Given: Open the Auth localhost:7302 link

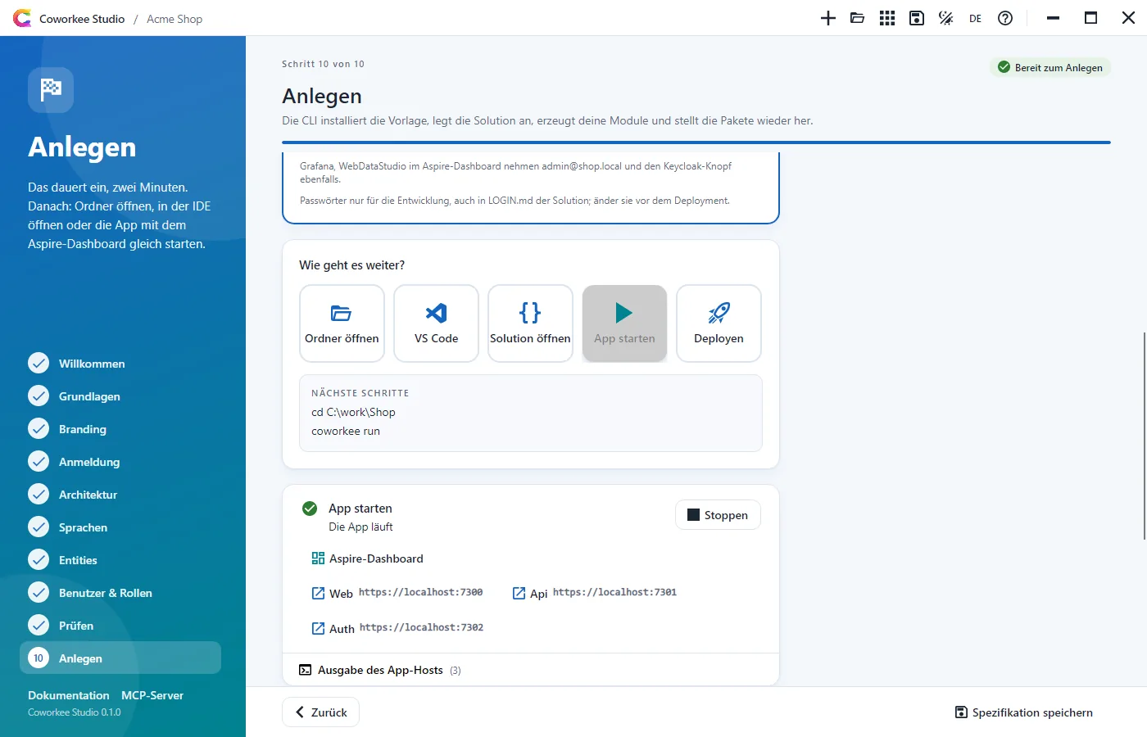Looking at the screenshot, I should click(397, 628).
